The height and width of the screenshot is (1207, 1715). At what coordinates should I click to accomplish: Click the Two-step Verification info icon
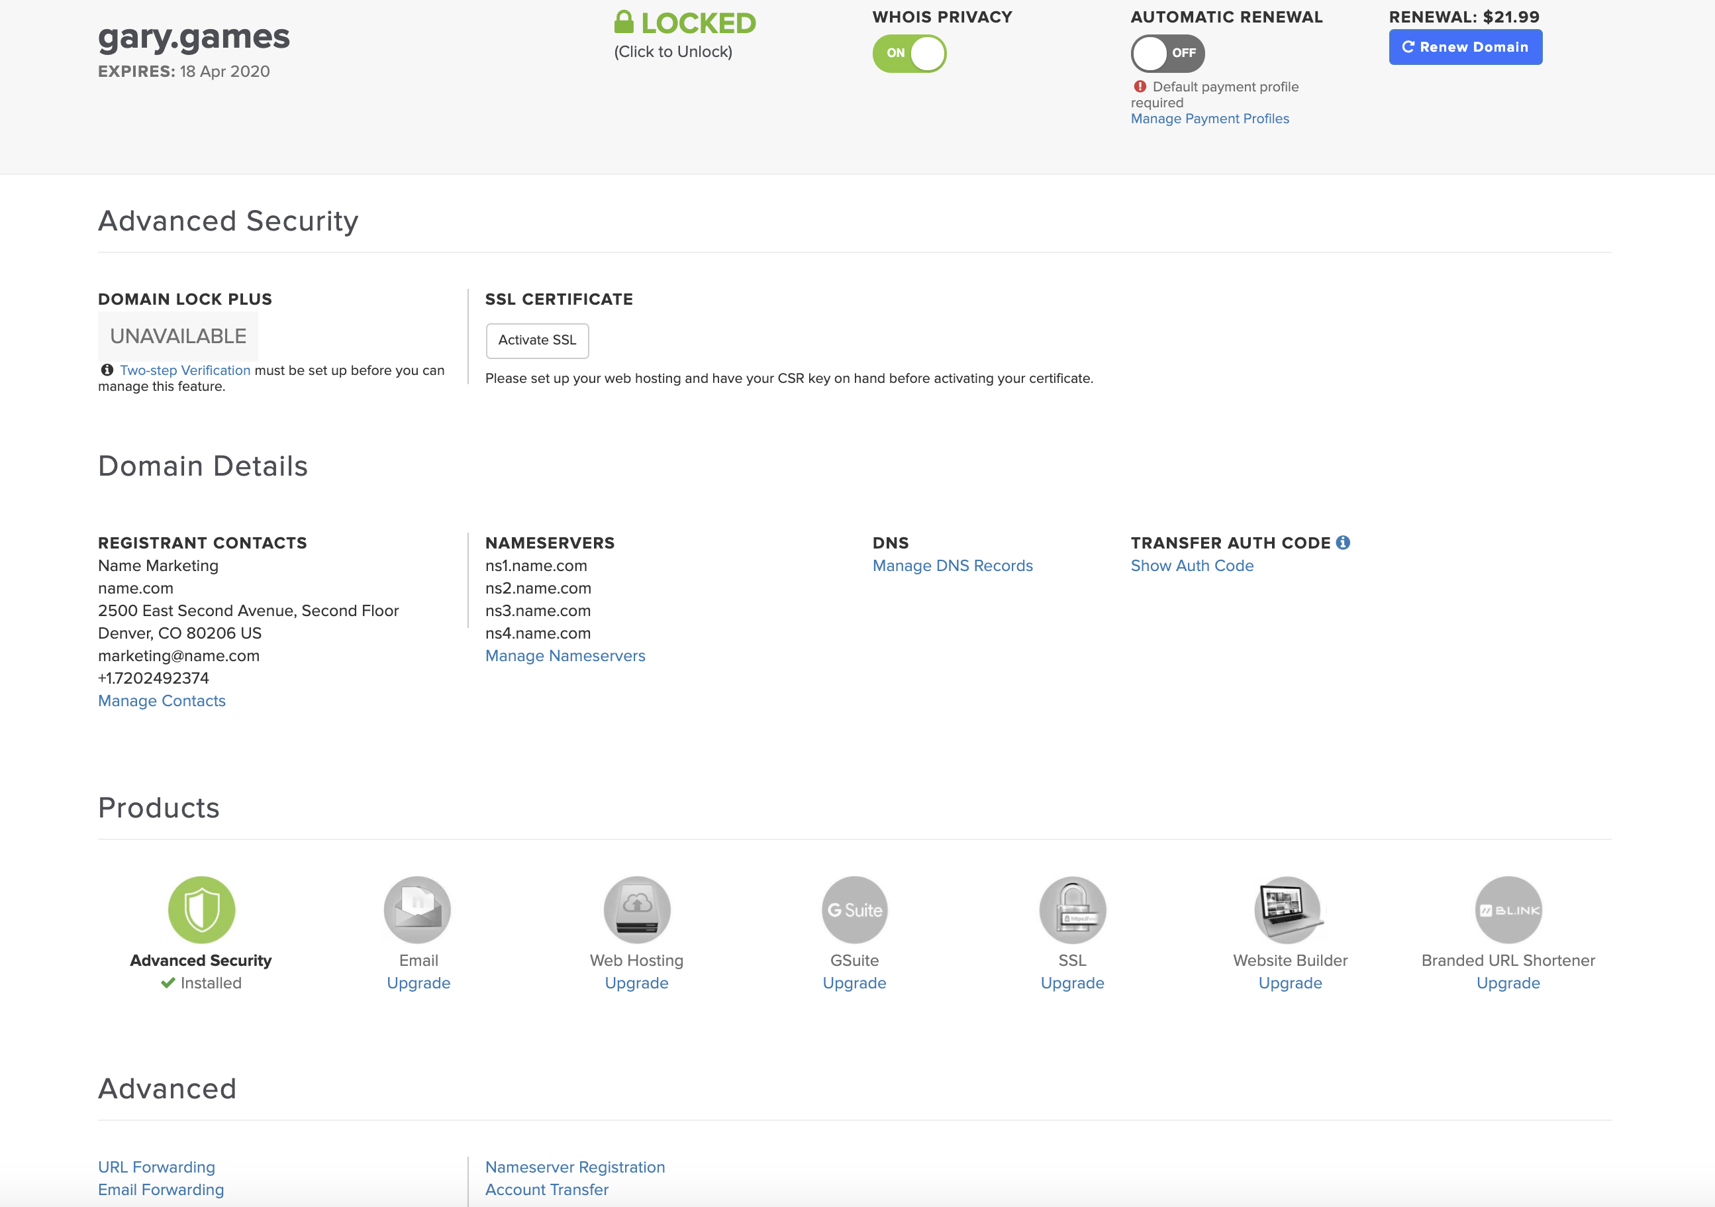tap(107, 370)
